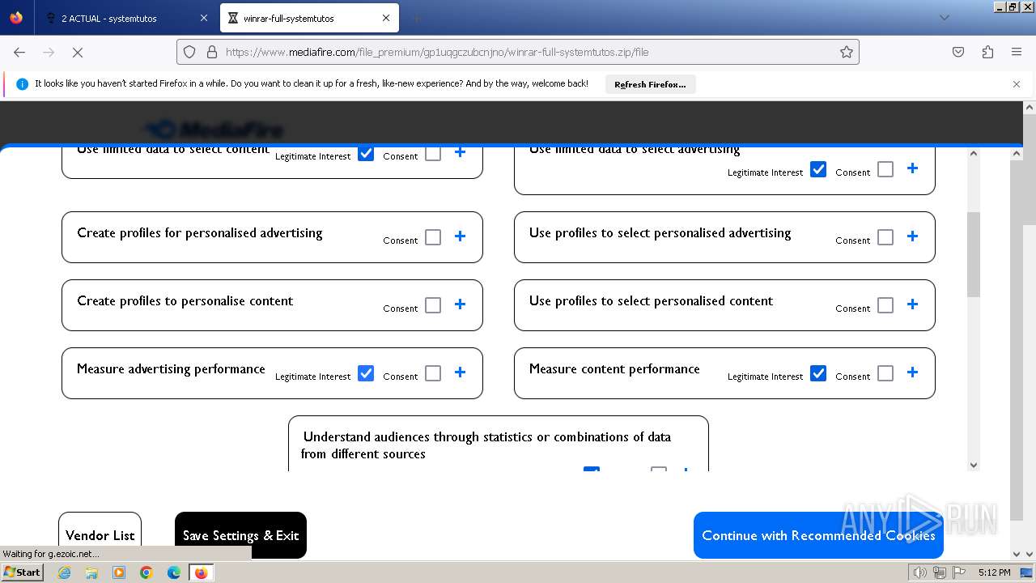Open the list all tabs dropdown arrow
Image resolution: width=1036 pixels, height=583 pixels.
click(x=944, y=18)
